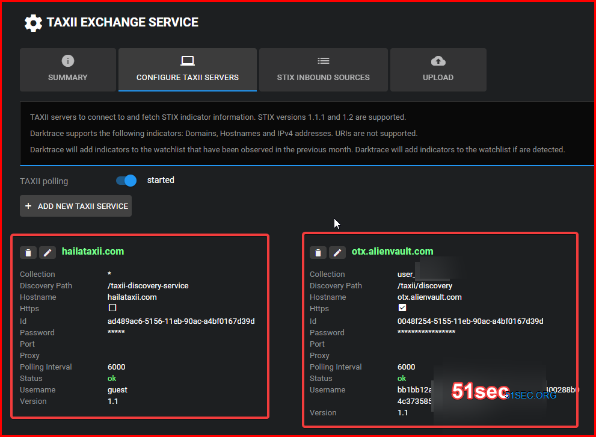Click the otx.alienvault.com Polling Interval 6000
The image size is (596, 437).
pyautogui.click(x=406, y=367)
